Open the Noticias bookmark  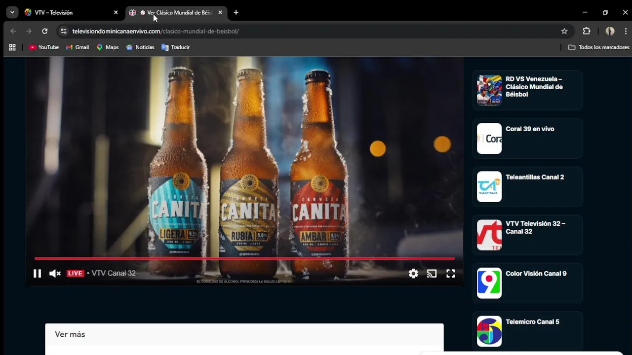click(x=140, y=47)
